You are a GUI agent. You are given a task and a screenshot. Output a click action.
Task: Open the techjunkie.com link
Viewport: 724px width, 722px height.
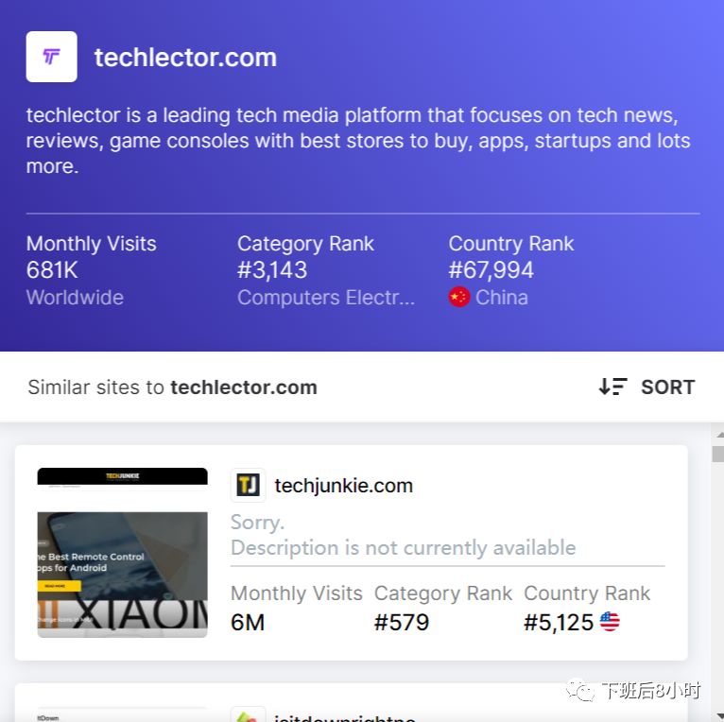[x=343, y=486]
